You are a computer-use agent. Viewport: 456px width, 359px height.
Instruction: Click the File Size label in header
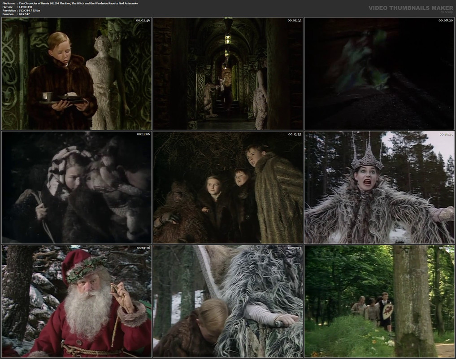point(8,7)
